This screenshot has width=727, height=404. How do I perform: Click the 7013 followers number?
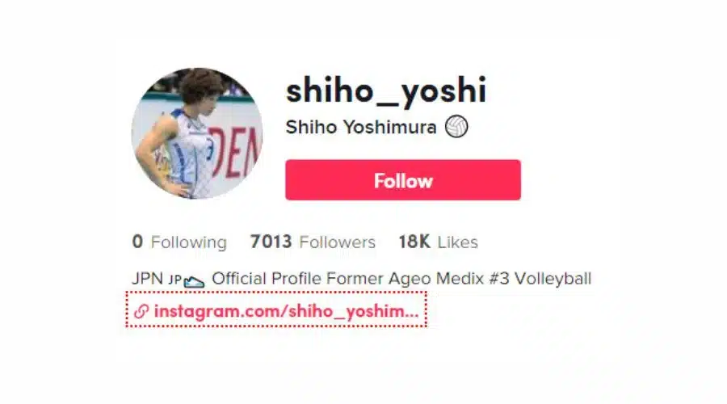271,242
